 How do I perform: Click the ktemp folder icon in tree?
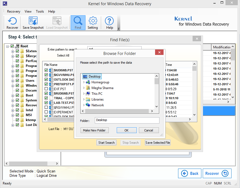pyautogui.click(x=22, y=120)
